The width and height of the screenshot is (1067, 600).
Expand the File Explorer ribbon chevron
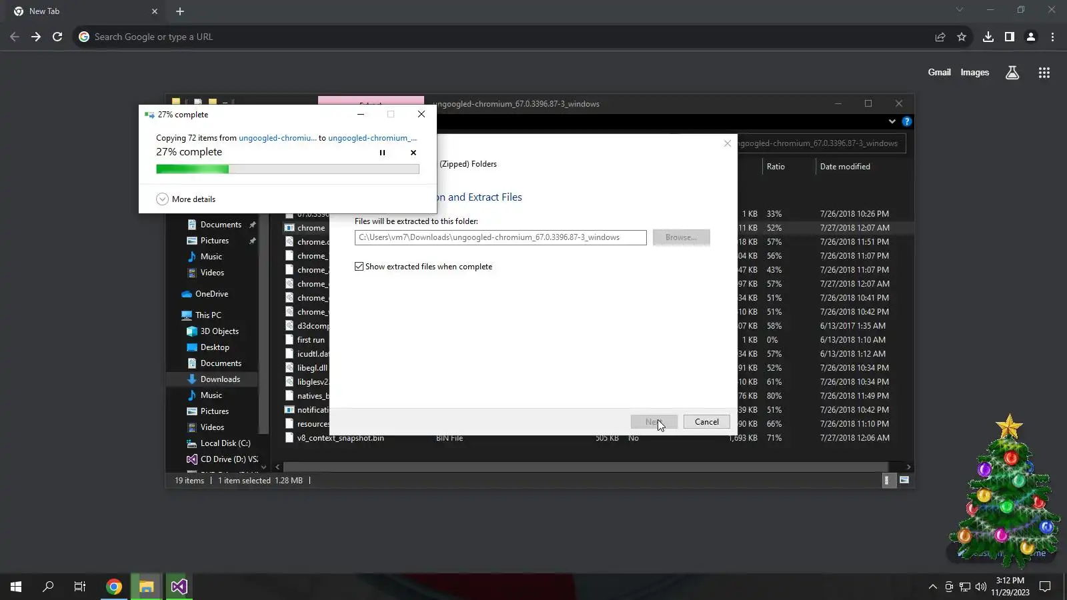coord(892,121)
